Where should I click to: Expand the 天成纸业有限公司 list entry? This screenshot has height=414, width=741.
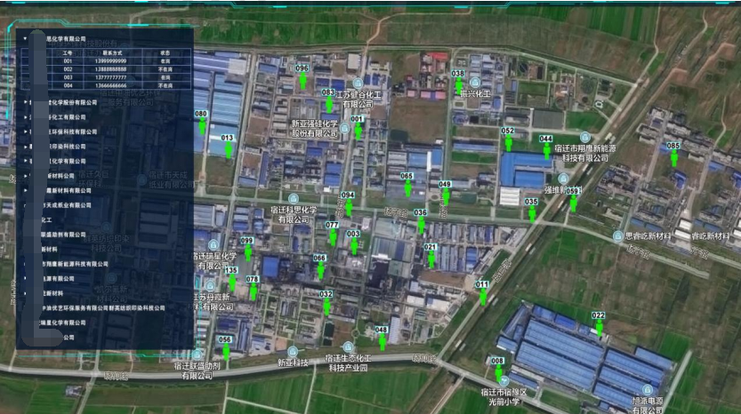[25, 204]
